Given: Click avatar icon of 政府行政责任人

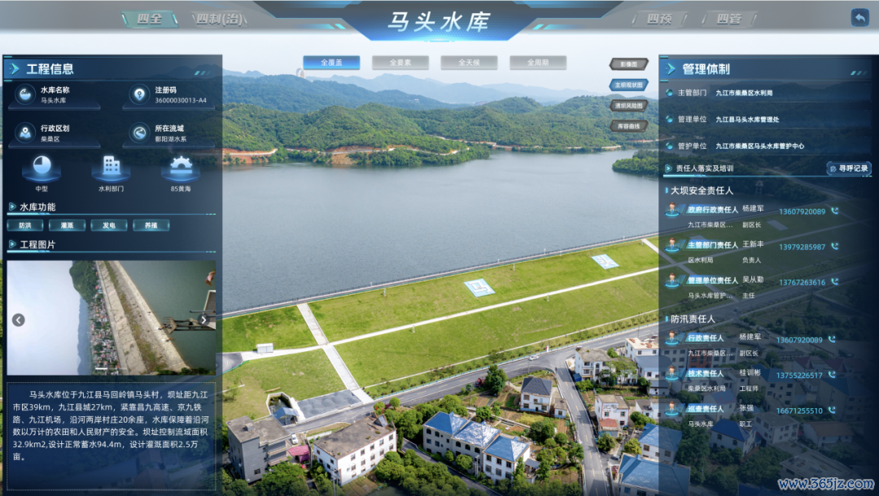Looking at the screenshot, I should 672,209.
